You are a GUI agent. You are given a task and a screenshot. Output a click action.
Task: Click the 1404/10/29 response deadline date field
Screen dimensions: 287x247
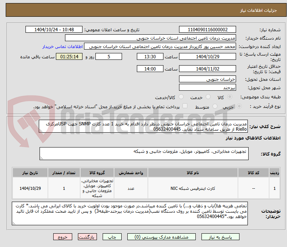point(208,56)
